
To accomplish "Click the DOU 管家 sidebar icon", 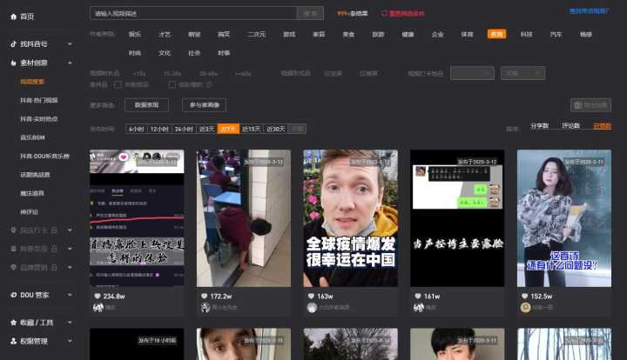I will click(13, 295).
